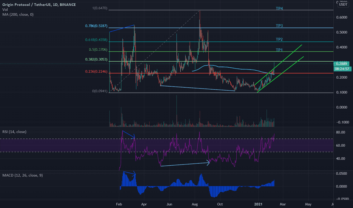The height and width of the screenshot is (208, 353).
Task: Click the Oct date on time axis
Action: click(220, 204)
